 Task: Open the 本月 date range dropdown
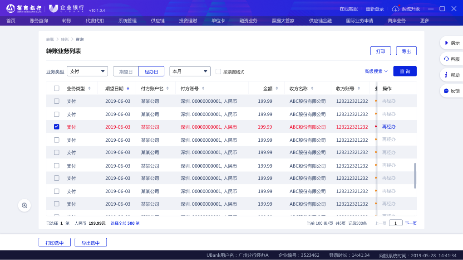190,71
